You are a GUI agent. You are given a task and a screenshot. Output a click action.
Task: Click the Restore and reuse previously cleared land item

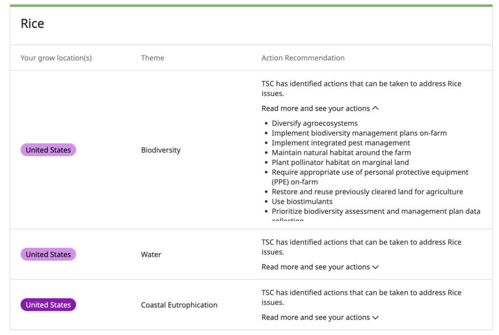click(x=367, y=191)
